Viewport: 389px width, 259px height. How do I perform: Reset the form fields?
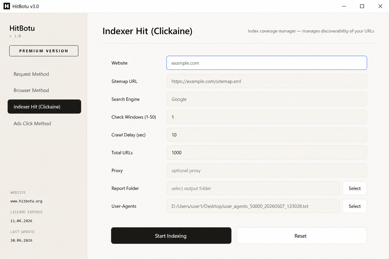click(x=301, y=236)
